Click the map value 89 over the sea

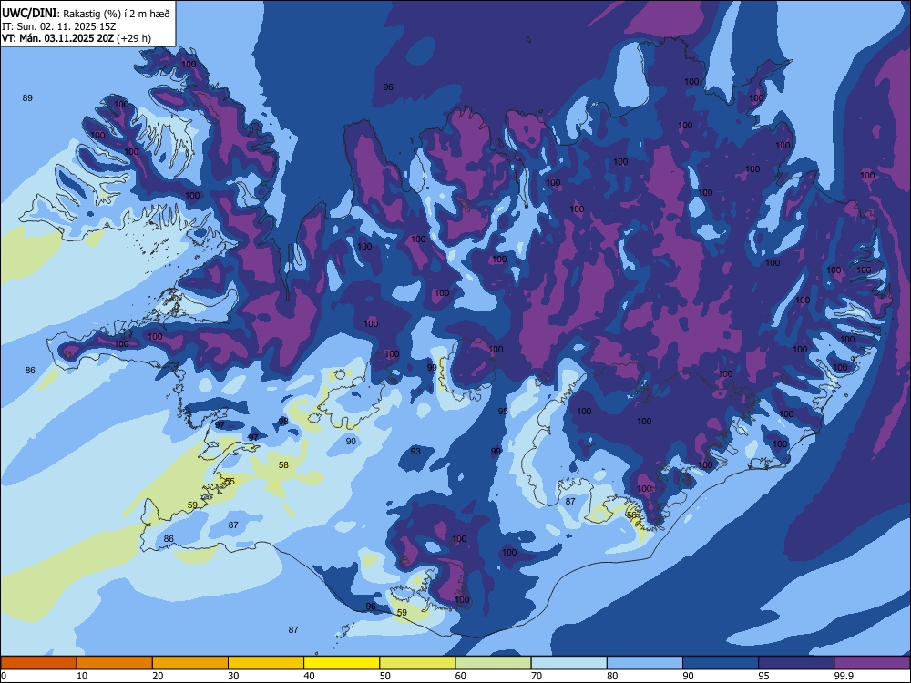27,97
